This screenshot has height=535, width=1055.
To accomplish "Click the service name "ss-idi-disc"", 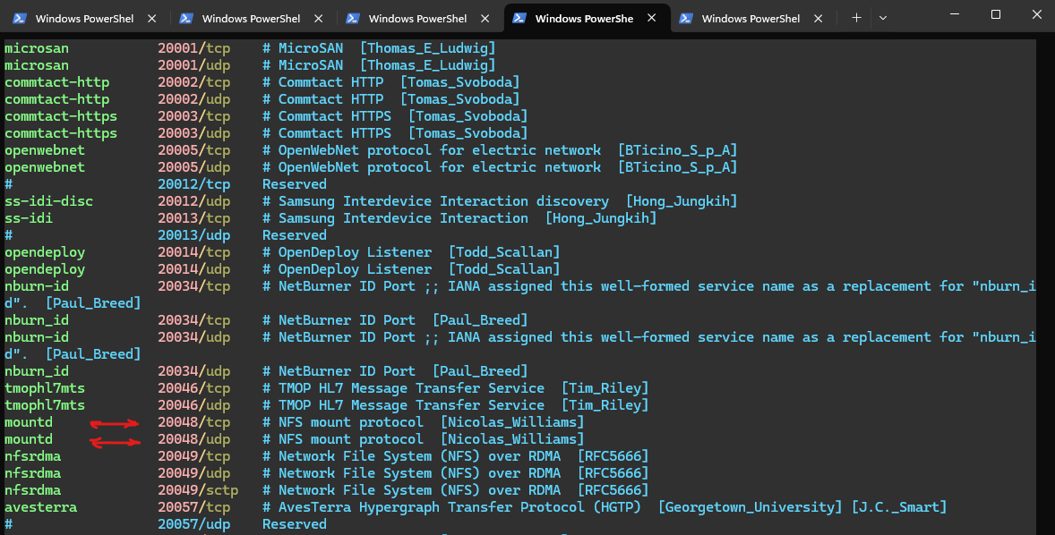I will pyautogui.click(x=48, y=201).
